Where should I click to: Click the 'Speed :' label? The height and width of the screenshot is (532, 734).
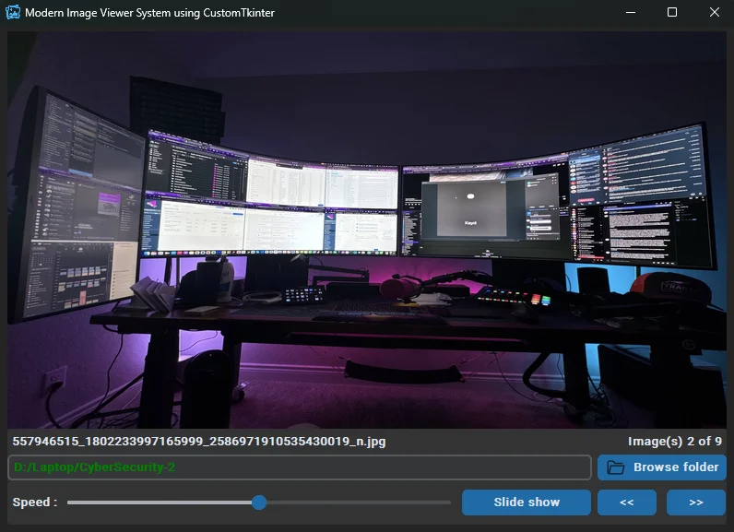coord(35,502)
